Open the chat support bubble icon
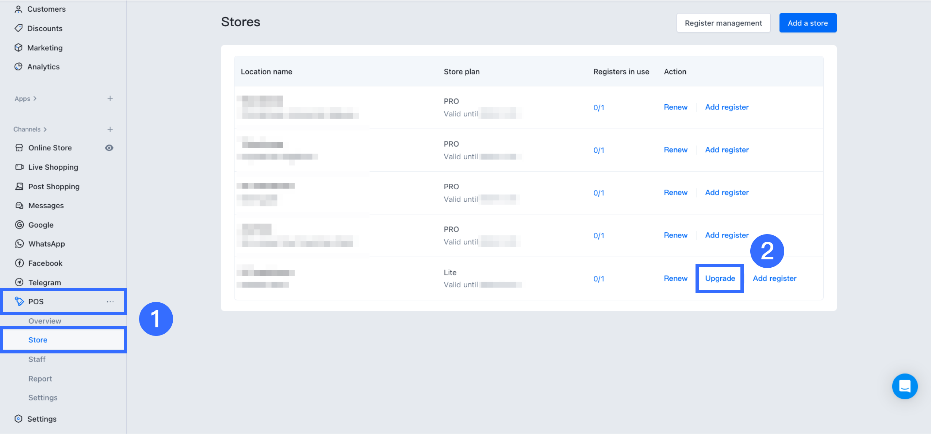931x434 pixels. click(x=904, y=386)
